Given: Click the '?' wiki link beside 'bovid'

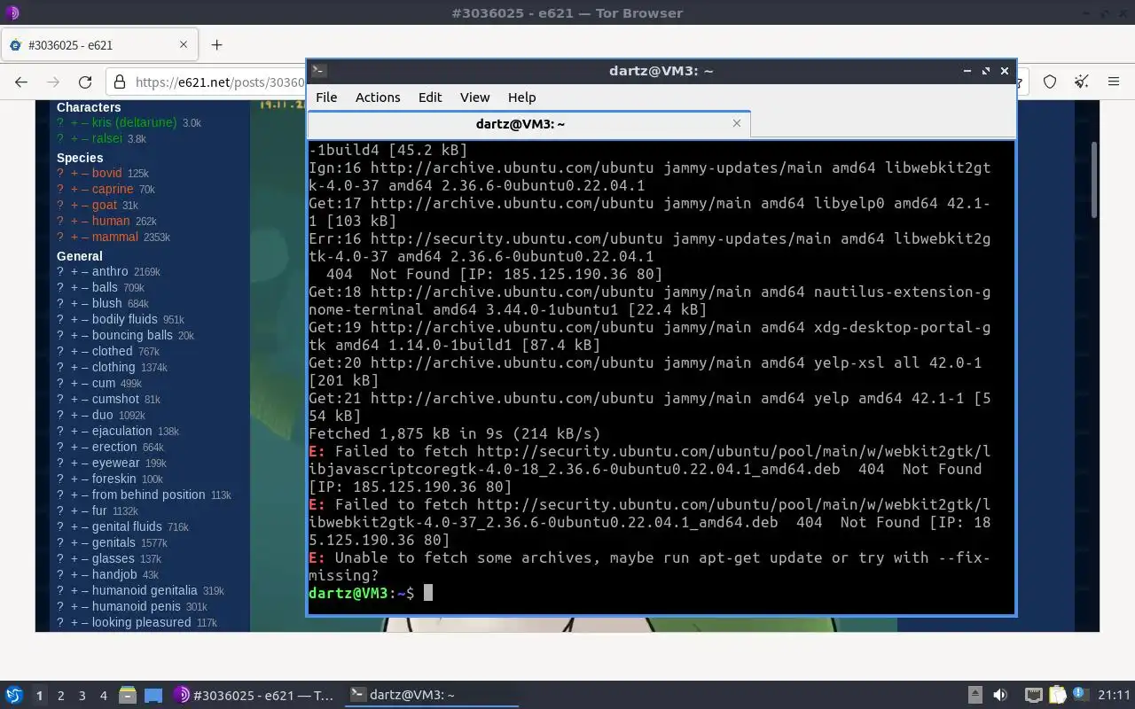Looking at the screenshot, I should point(61,174).
